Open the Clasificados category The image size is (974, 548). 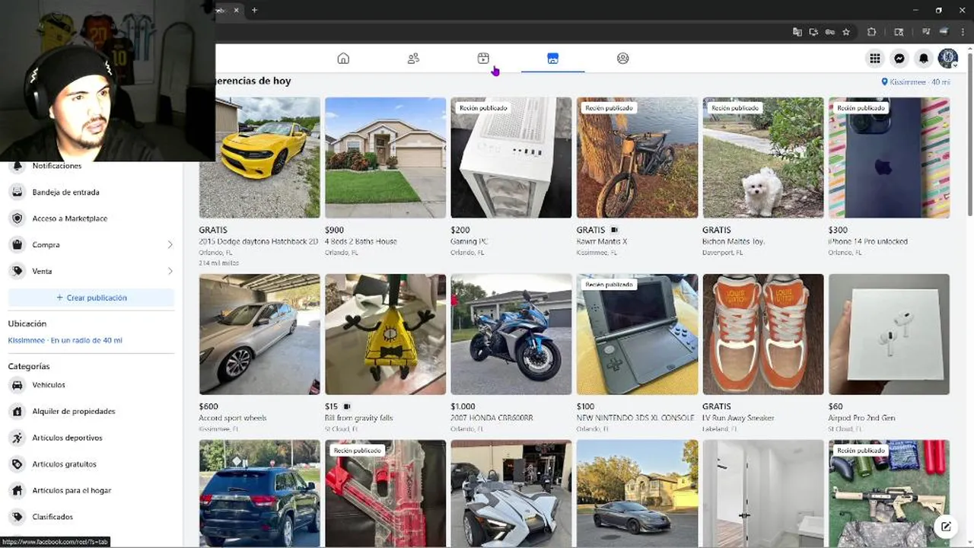(x=91, y=517)
